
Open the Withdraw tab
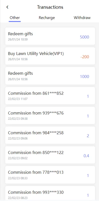[x=82, y=18]
